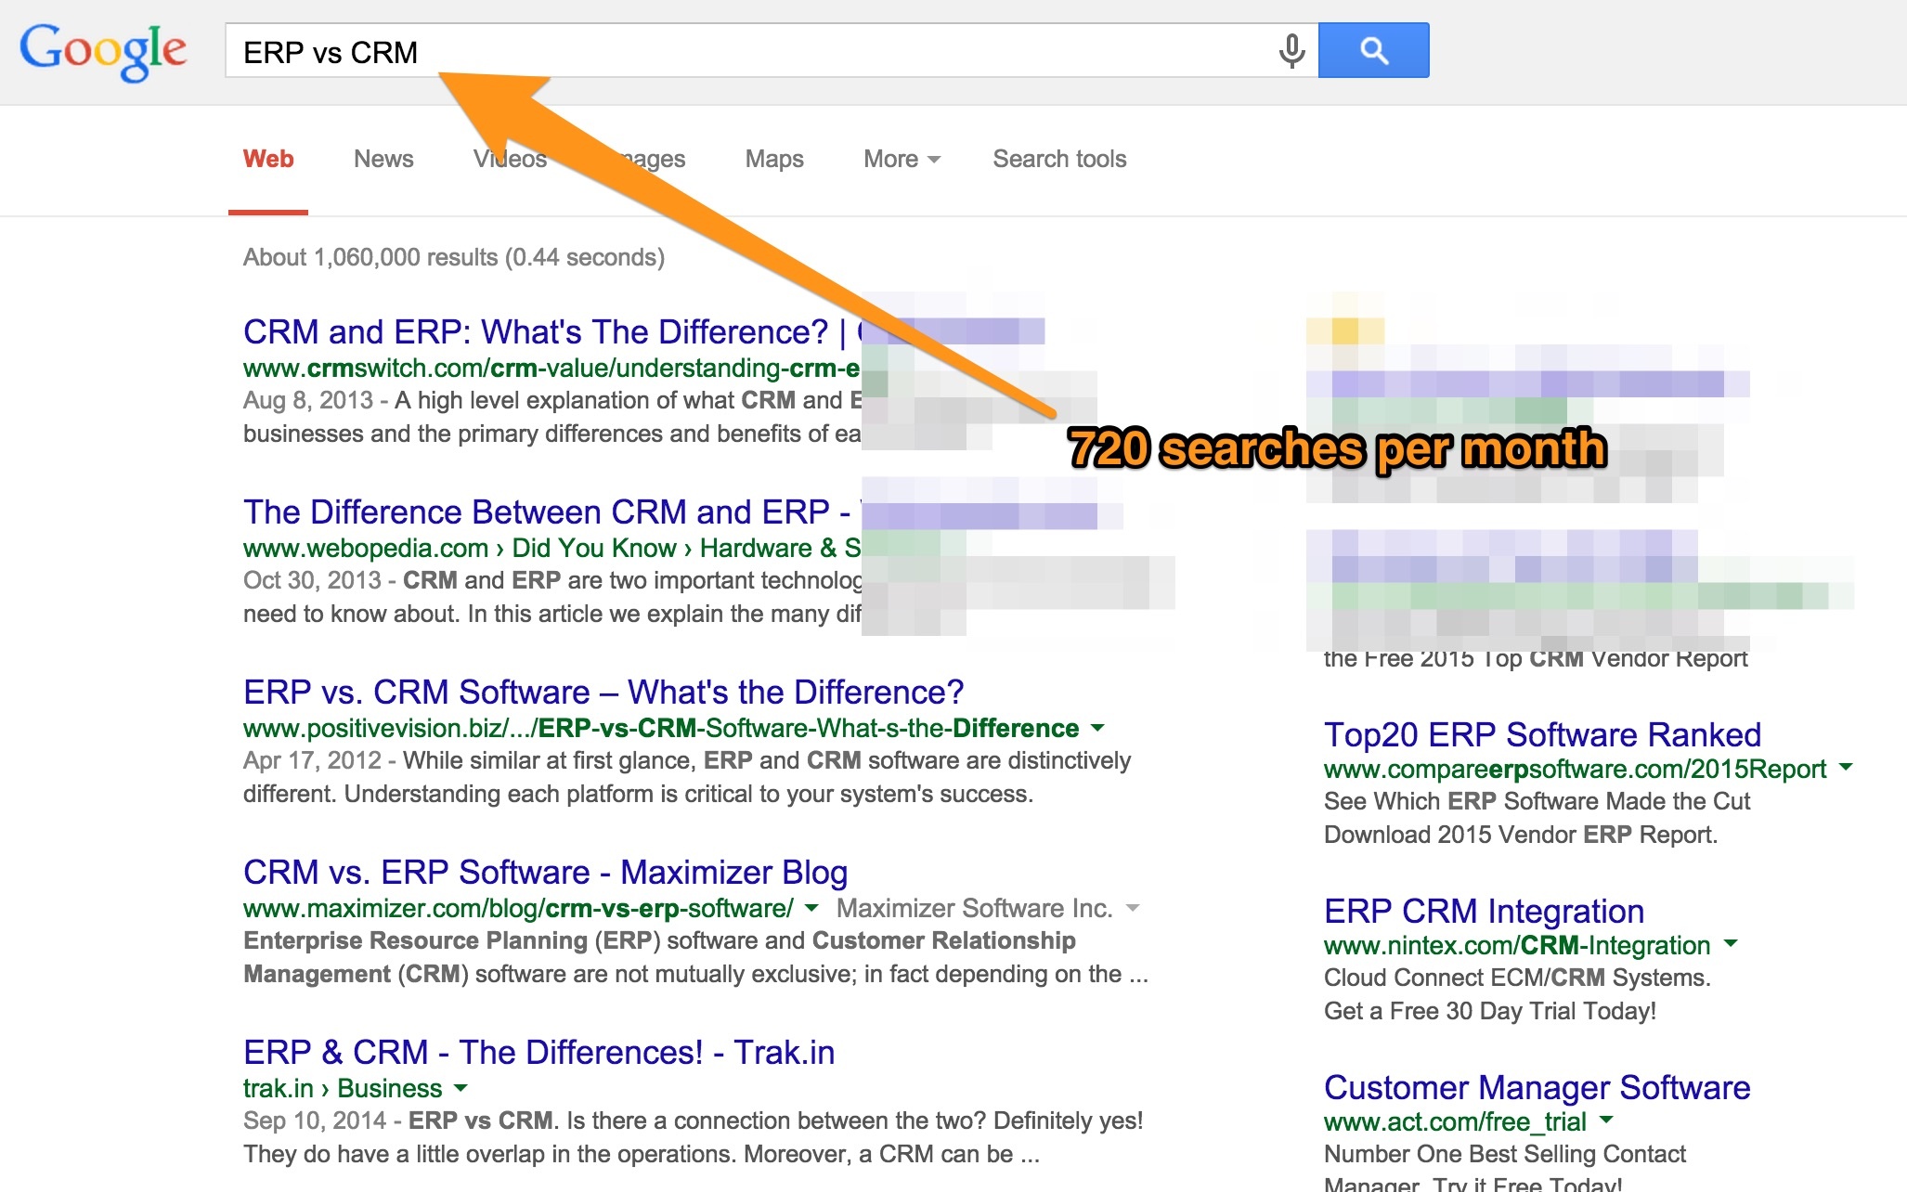Click ERP CRM Integration ad title
Image resolution: width=1907 pixels, height=1192 pixels.
click(x=1483, y=912)
